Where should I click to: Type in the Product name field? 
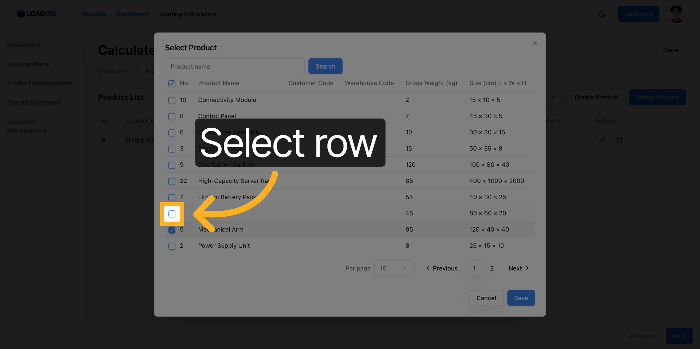click(234, 66)
